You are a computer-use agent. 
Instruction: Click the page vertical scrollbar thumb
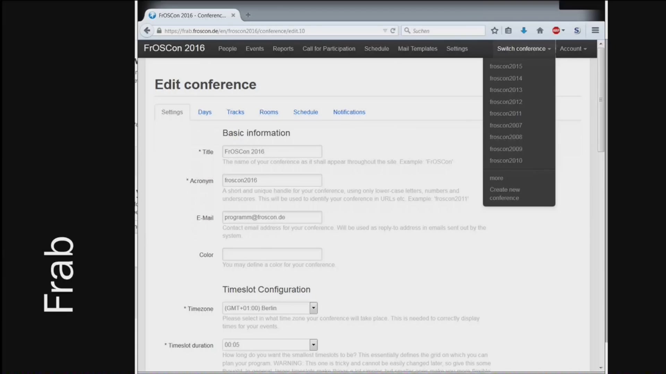point(601,100)
